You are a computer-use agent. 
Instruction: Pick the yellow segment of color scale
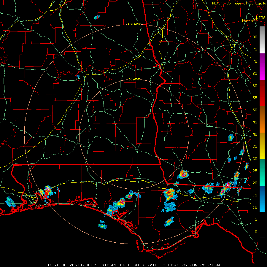pos(262,146)
